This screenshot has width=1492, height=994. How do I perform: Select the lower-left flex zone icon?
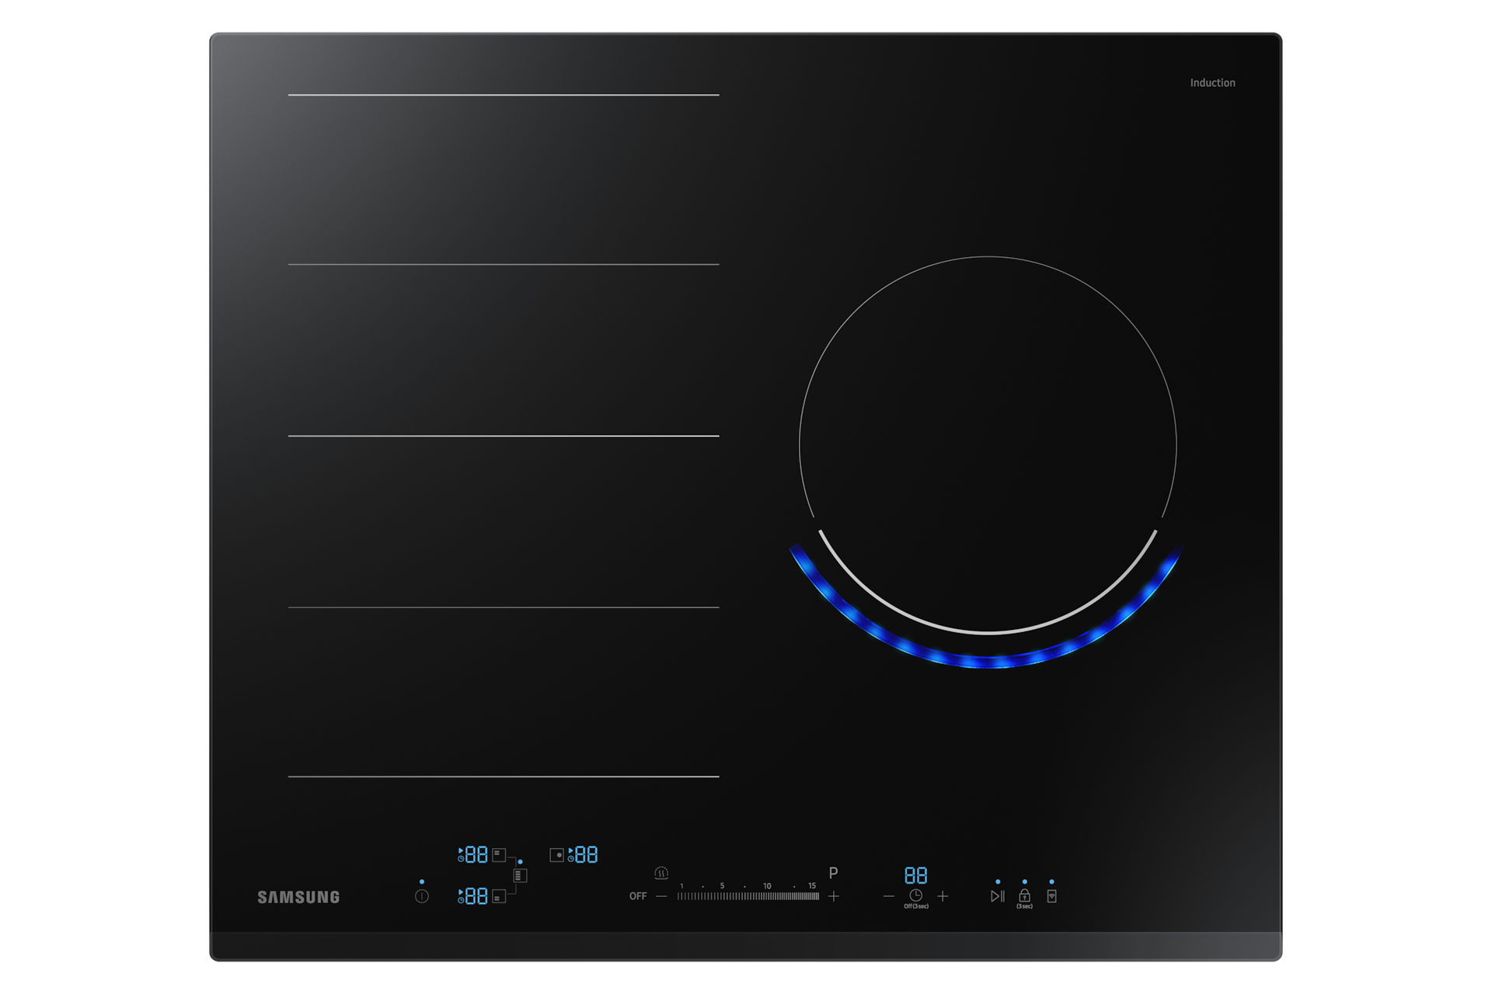(499, 896)
